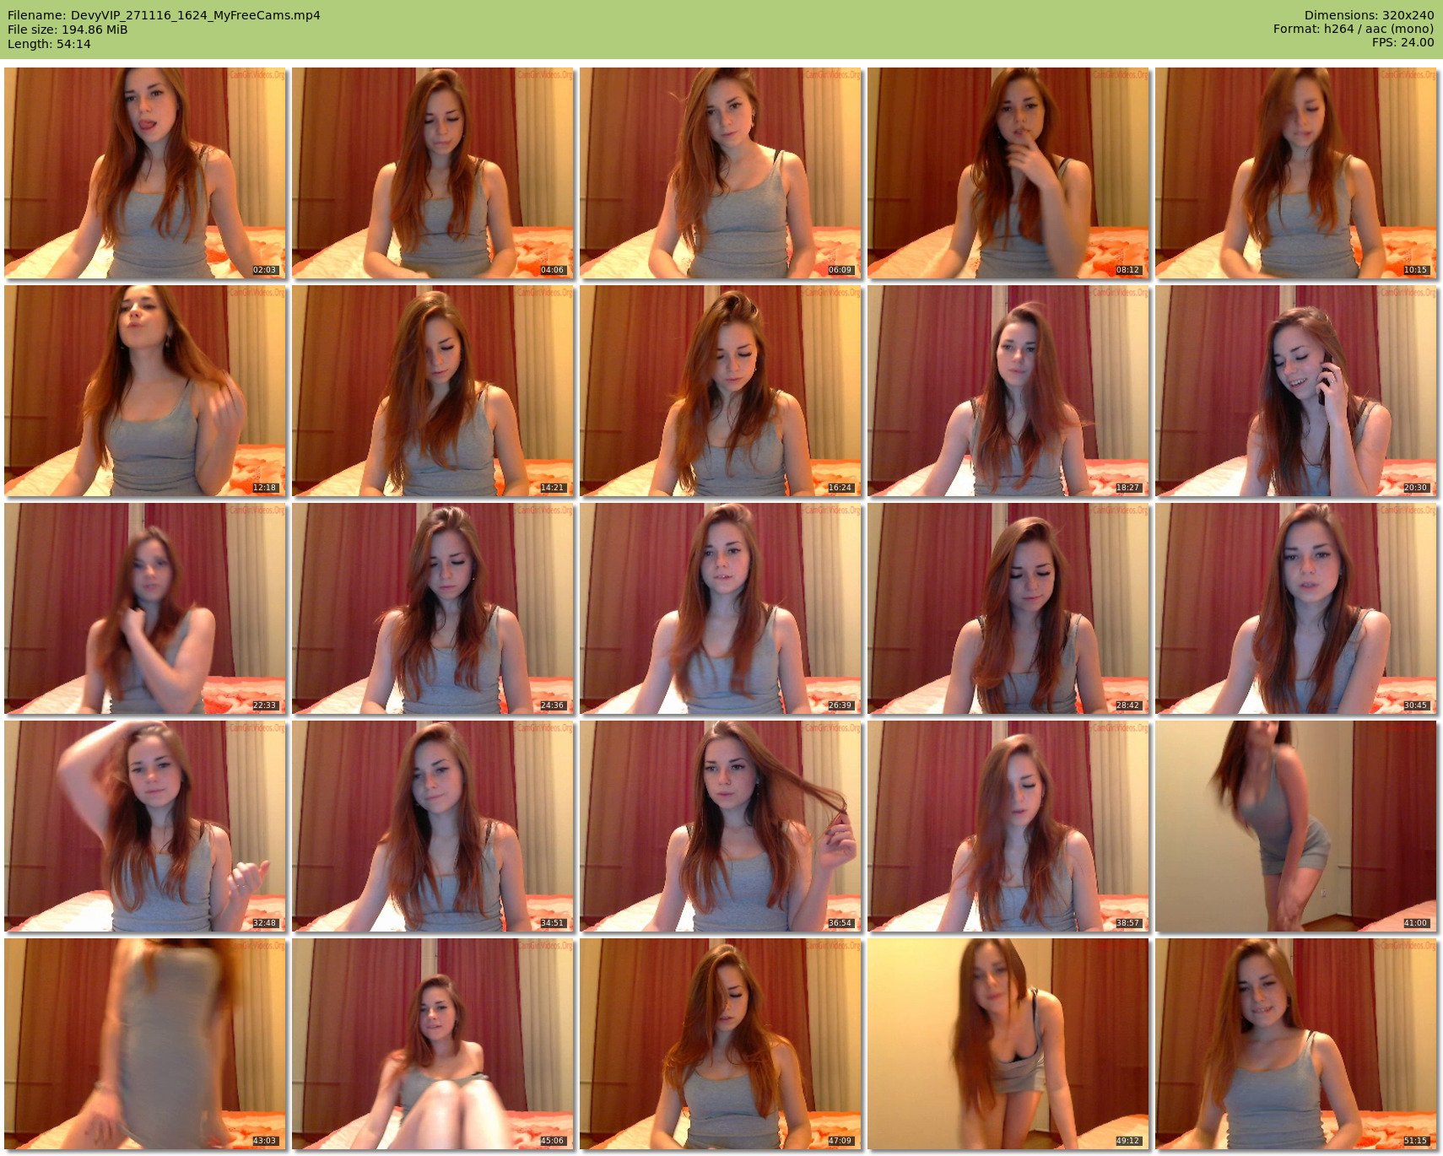This screenshot has height=1156, width=1443.
Task: Select the 'File size: 194.86 MiB' text
Action: (x=68, y=30)
